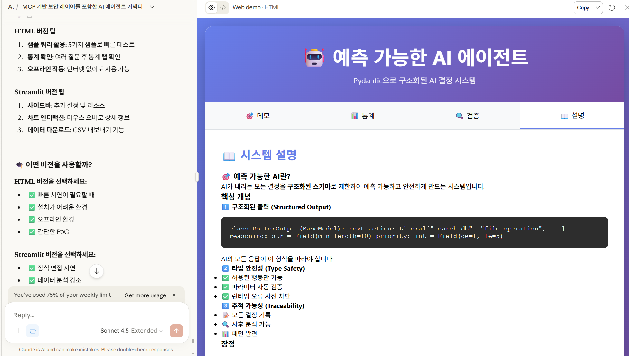Switch to the 데모 tab
The width and height of the screenshot is (629, 356).
click(x=258, y=116)
